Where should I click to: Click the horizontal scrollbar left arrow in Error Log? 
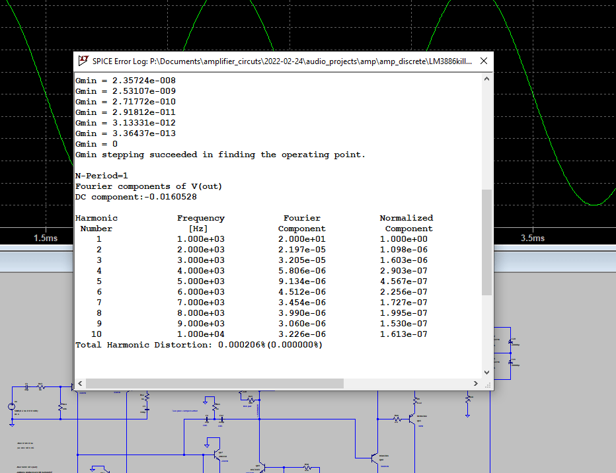click(x=80, y=384)
